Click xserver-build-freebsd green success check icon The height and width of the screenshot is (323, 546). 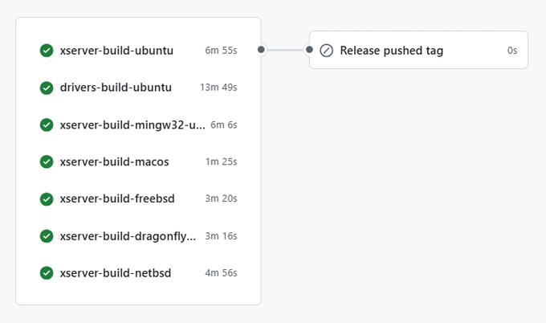47,198
